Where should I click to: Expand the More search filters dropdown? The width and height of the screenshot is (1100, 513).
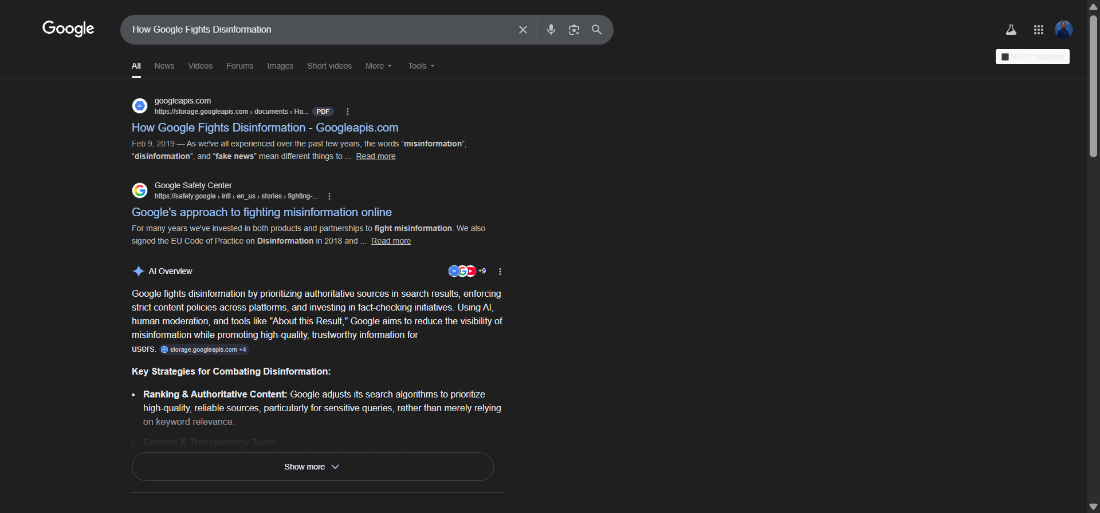(379, 66)
